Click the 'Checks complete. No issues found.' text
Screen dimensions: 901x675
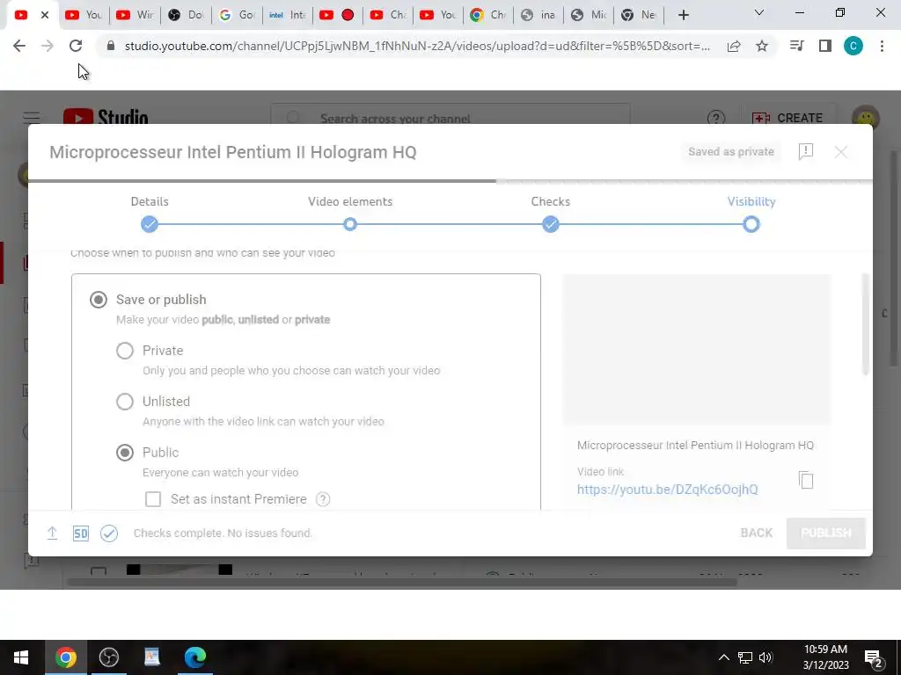[x=223, y=533]
